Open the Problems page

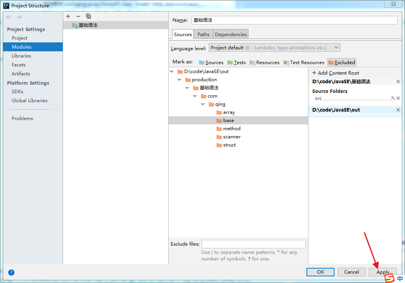point(22,118)
